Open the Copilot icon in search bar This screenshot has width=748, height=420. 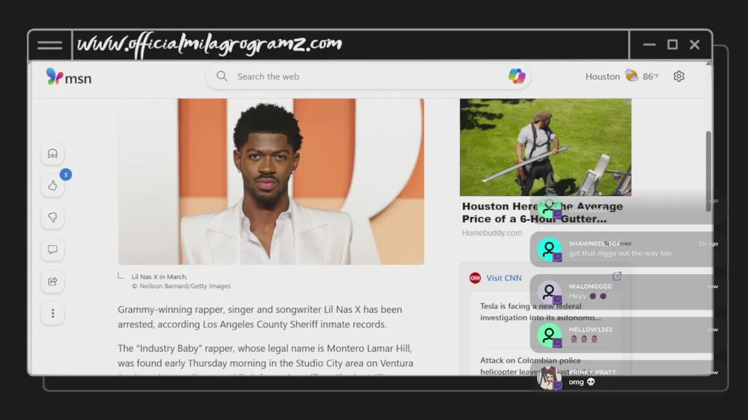pos(517,76)
